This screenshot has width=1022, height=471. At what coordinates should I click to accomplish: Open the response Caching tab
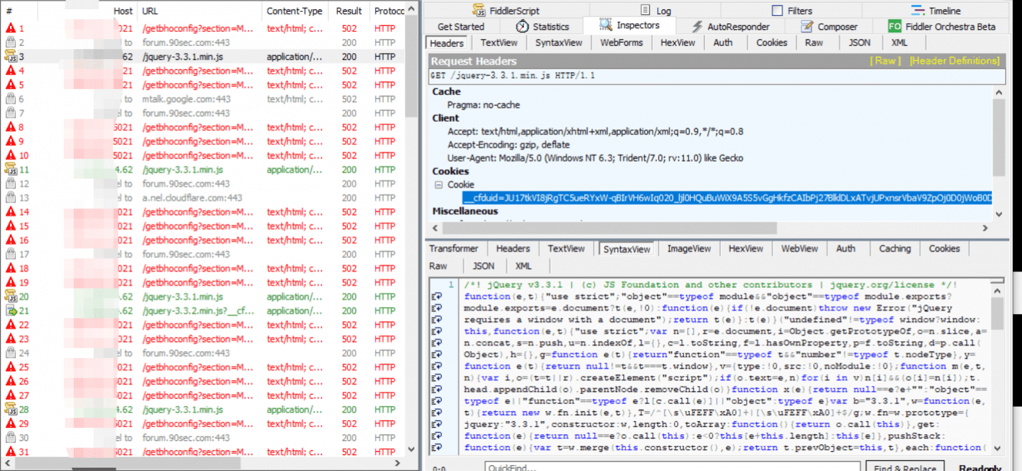point(894,249)
